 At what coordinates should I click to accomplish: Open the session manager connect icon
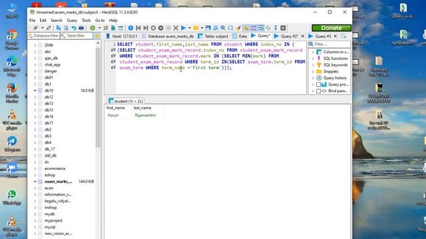(x=35, y=28)
